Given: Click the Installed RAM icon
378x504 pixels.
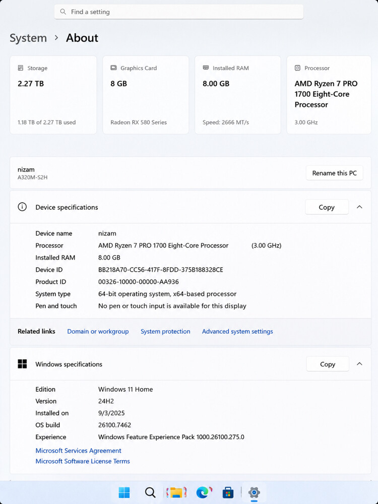Looking at the screenshot, I should 206,68.
